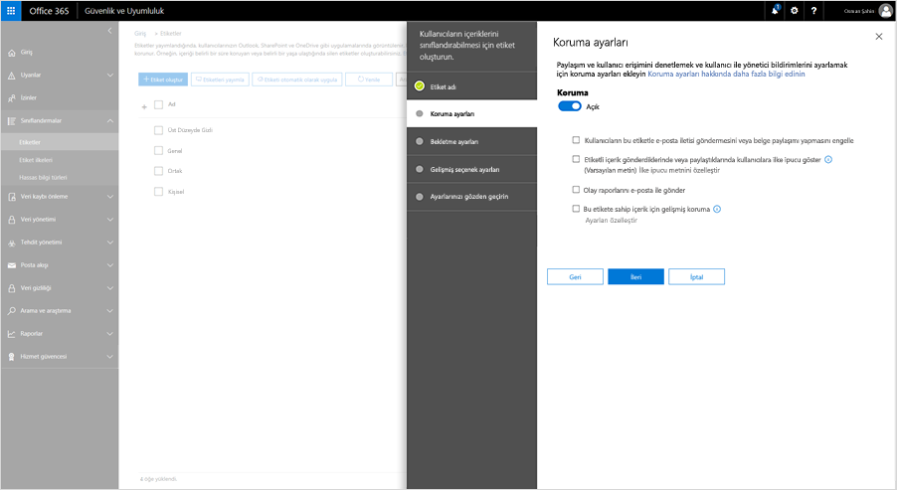This screenshot has width=897, height=490.
Task: Click info icon beside ilke ipucu göster
Action: coord(827,159)
